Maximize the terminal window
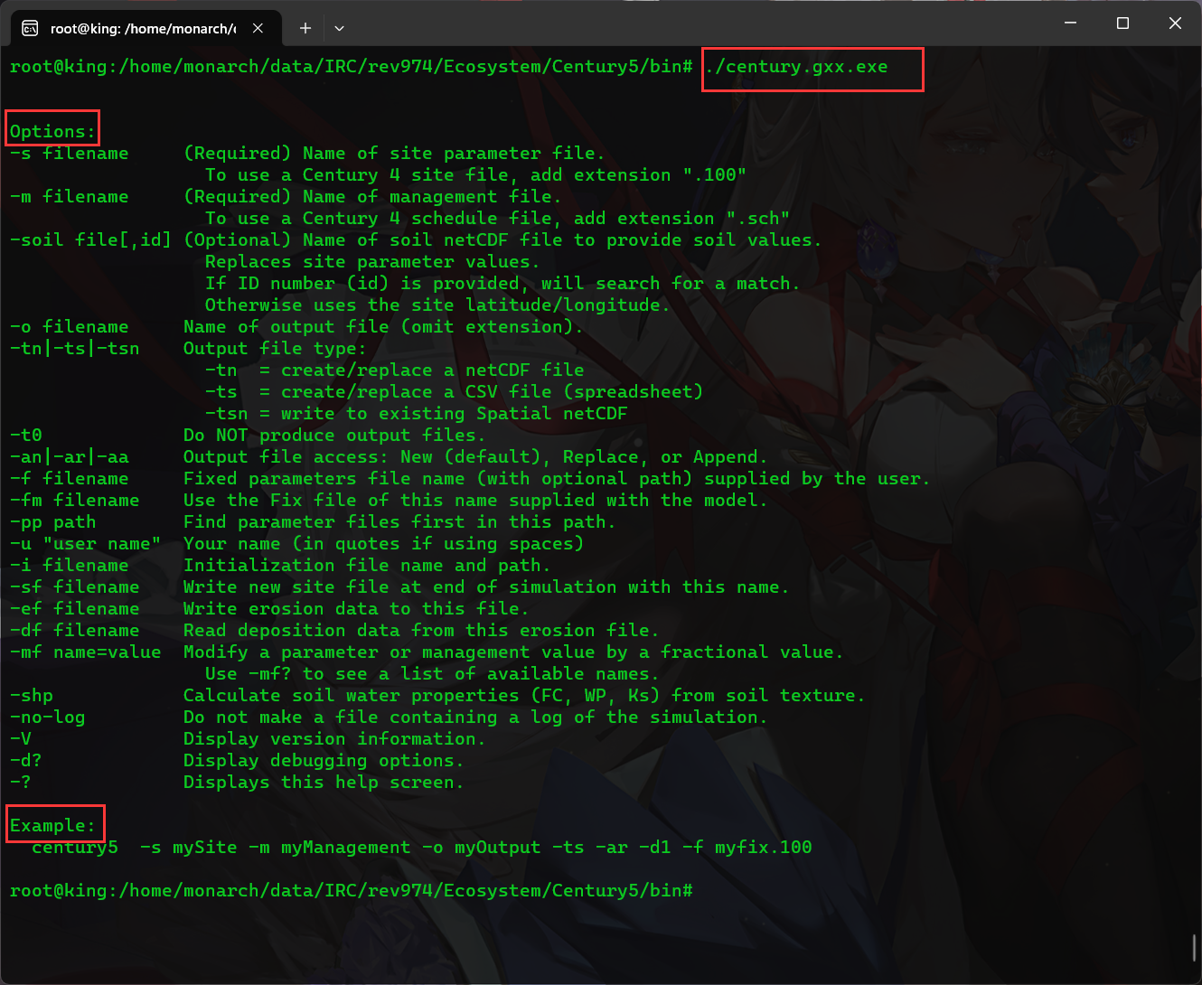The width and height of the screenshot is (1202, 985). (x=1122, y=23)
